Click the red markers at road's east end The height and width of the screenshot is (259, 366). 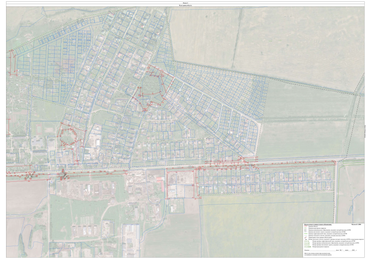tap(335, 163)
